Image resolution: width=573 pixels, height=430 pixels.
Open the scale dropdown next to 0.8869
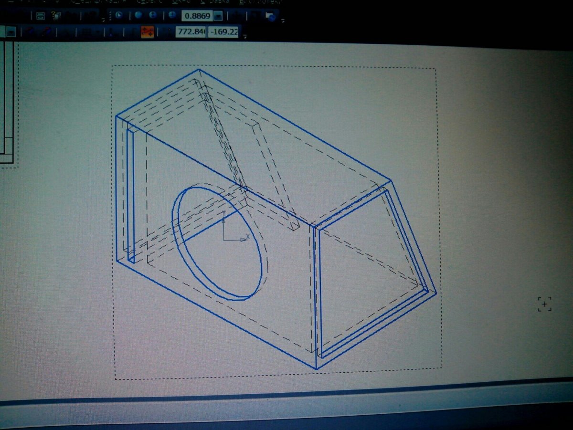(218, 16)
